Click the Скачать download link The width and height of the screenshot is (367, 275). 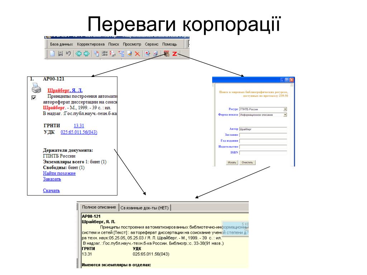pos(51,190)
